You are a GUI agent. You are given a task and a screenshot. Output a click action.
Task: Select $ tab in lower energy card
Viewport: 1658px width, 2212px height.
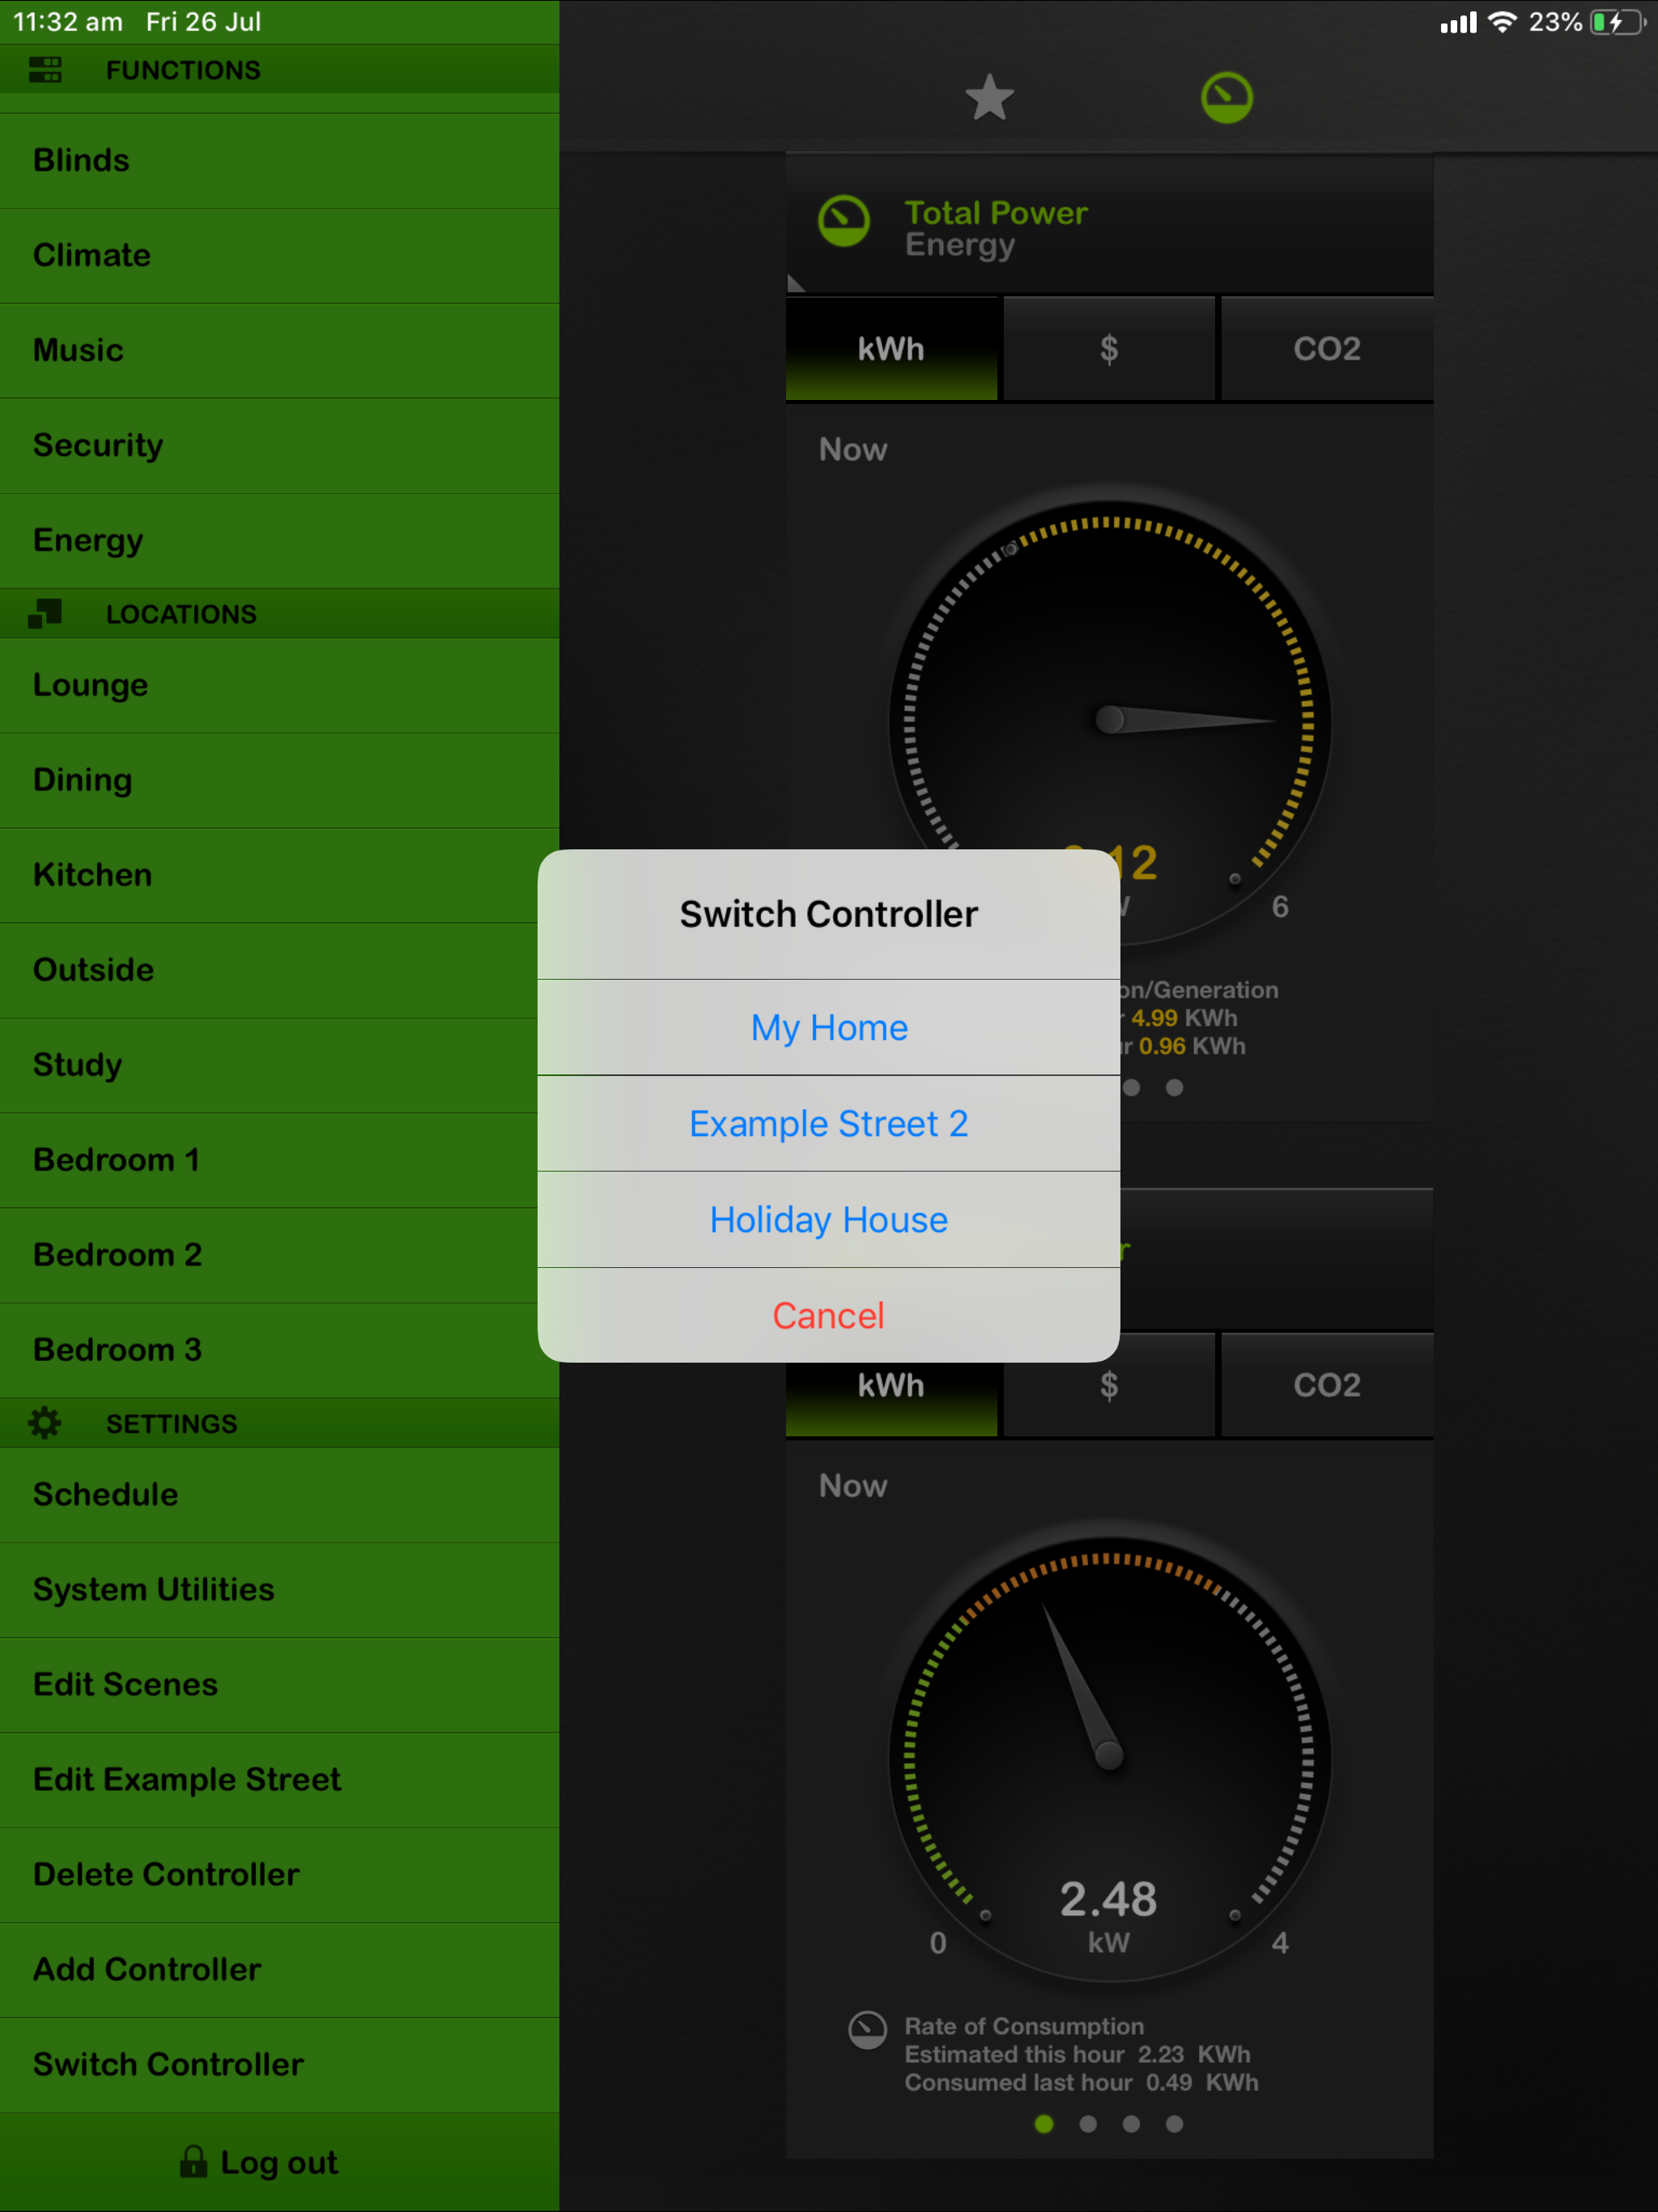click(1109, 1386)
